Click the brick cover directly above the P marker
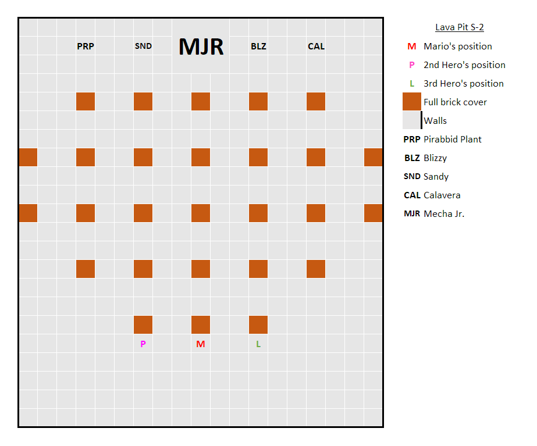This screenshot has width=537, height=446. [x=143, y=324]
